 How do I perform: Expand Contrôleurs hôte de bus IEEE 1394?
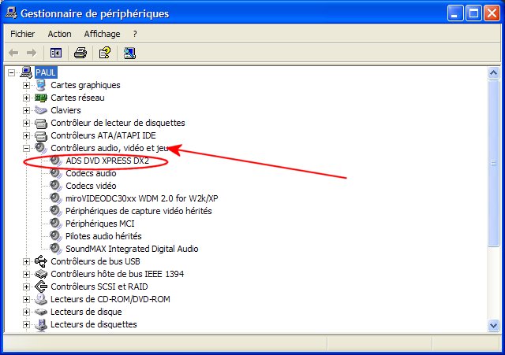click(x=26, y=274)
